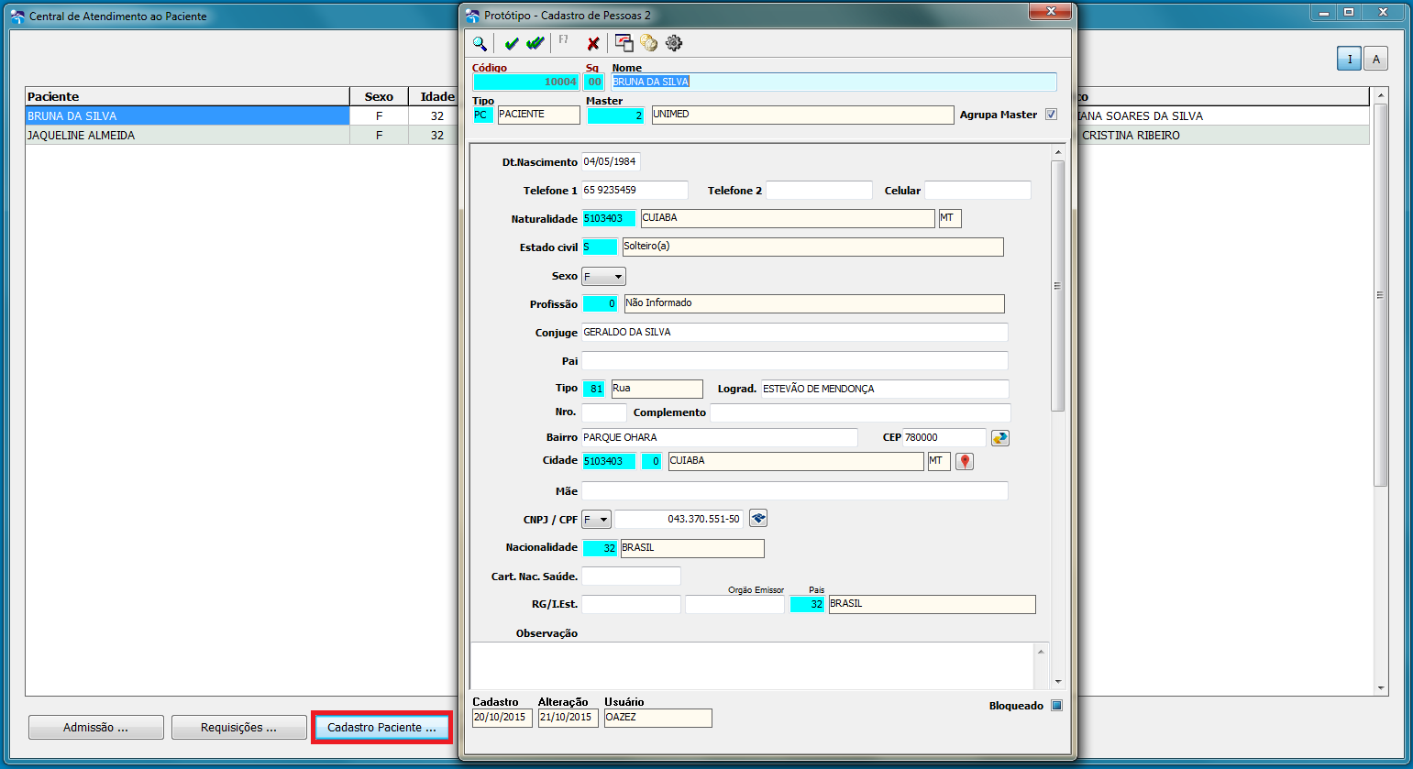Click the Lograd. field ESTEVÃO DE MENDONÇA
Image resolution: width=1413 pixels, height=769 pixels.
click(885, 389)
